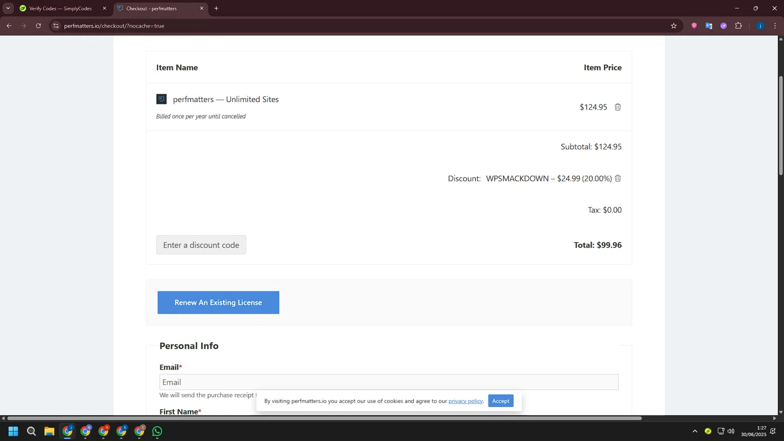This screenshot has height=441, width=784.
Task: Open Chrome three-dot menu
Action: point(775,26)
